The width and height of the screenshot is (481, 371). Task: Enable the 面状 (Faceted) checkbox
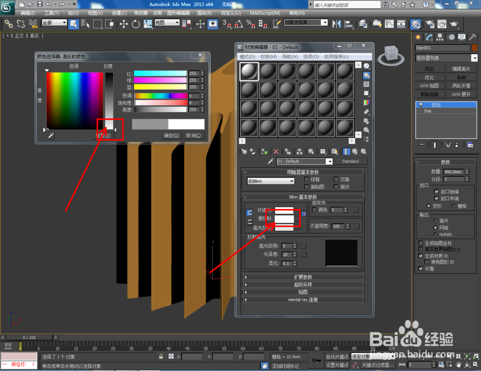[x=336, y=187]
